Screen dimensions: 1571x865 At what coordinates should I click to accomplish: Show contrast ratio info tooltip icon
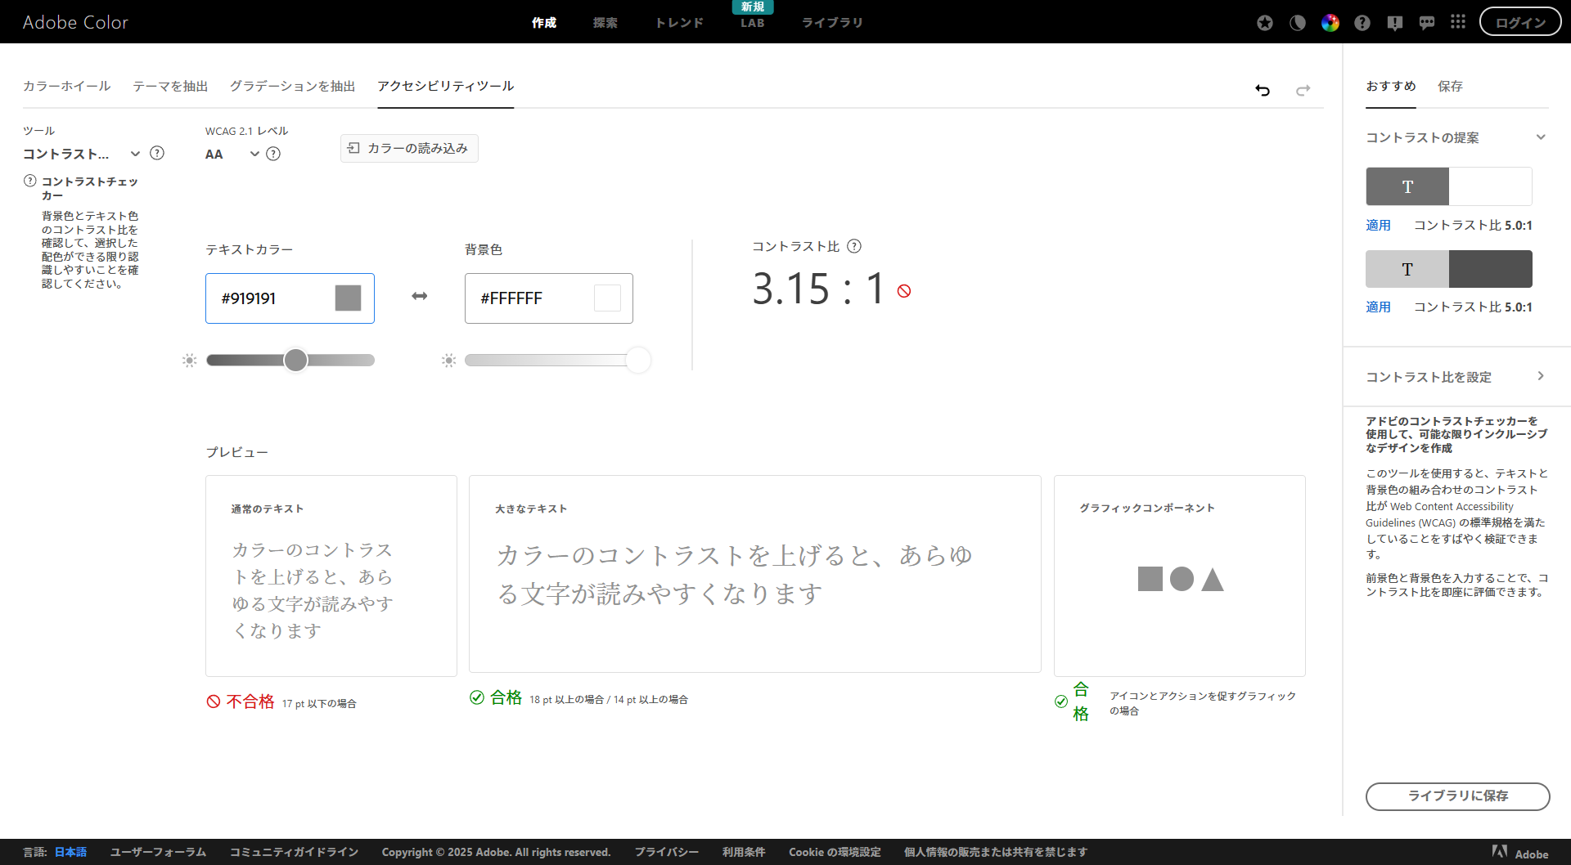click(854, 246)
